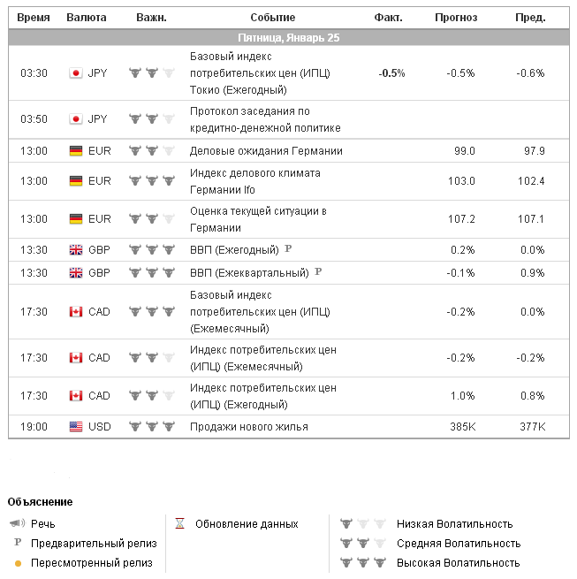
Task: Open the Деловые ожидания Германии event
Action: pyautogui.click(x=266, y=151)
